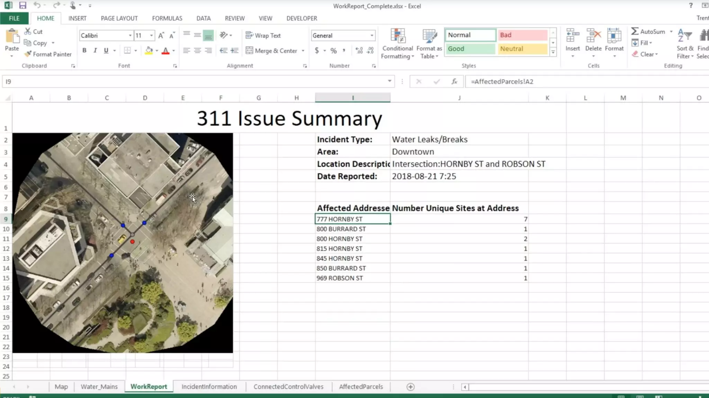Click the Format Painter brush icon

[x=28, y=54]
